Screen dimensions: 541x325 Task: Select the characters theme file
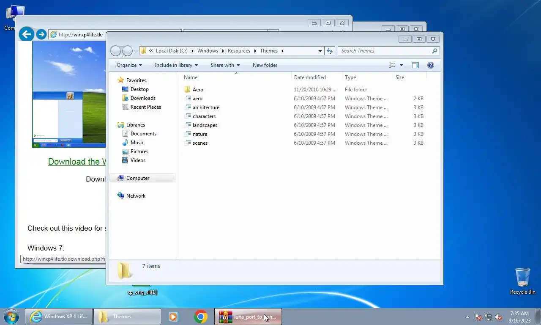(x=204, y=116)
